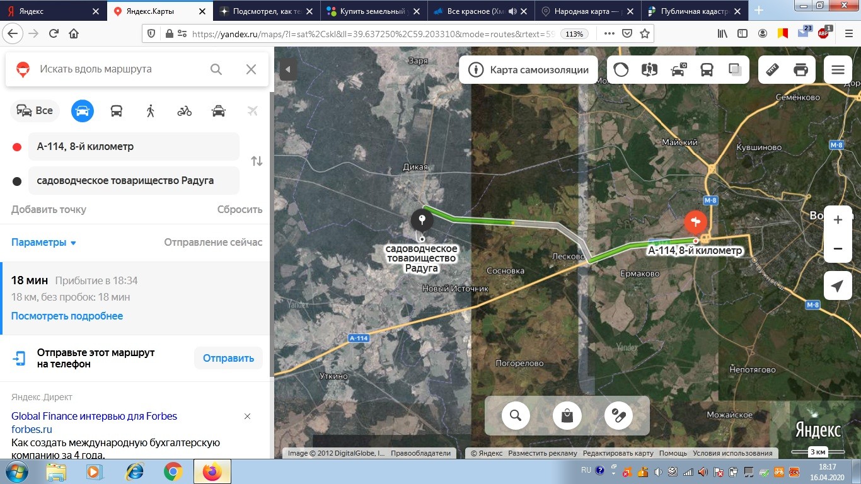Select the public transport route mode

pos(117,111)
